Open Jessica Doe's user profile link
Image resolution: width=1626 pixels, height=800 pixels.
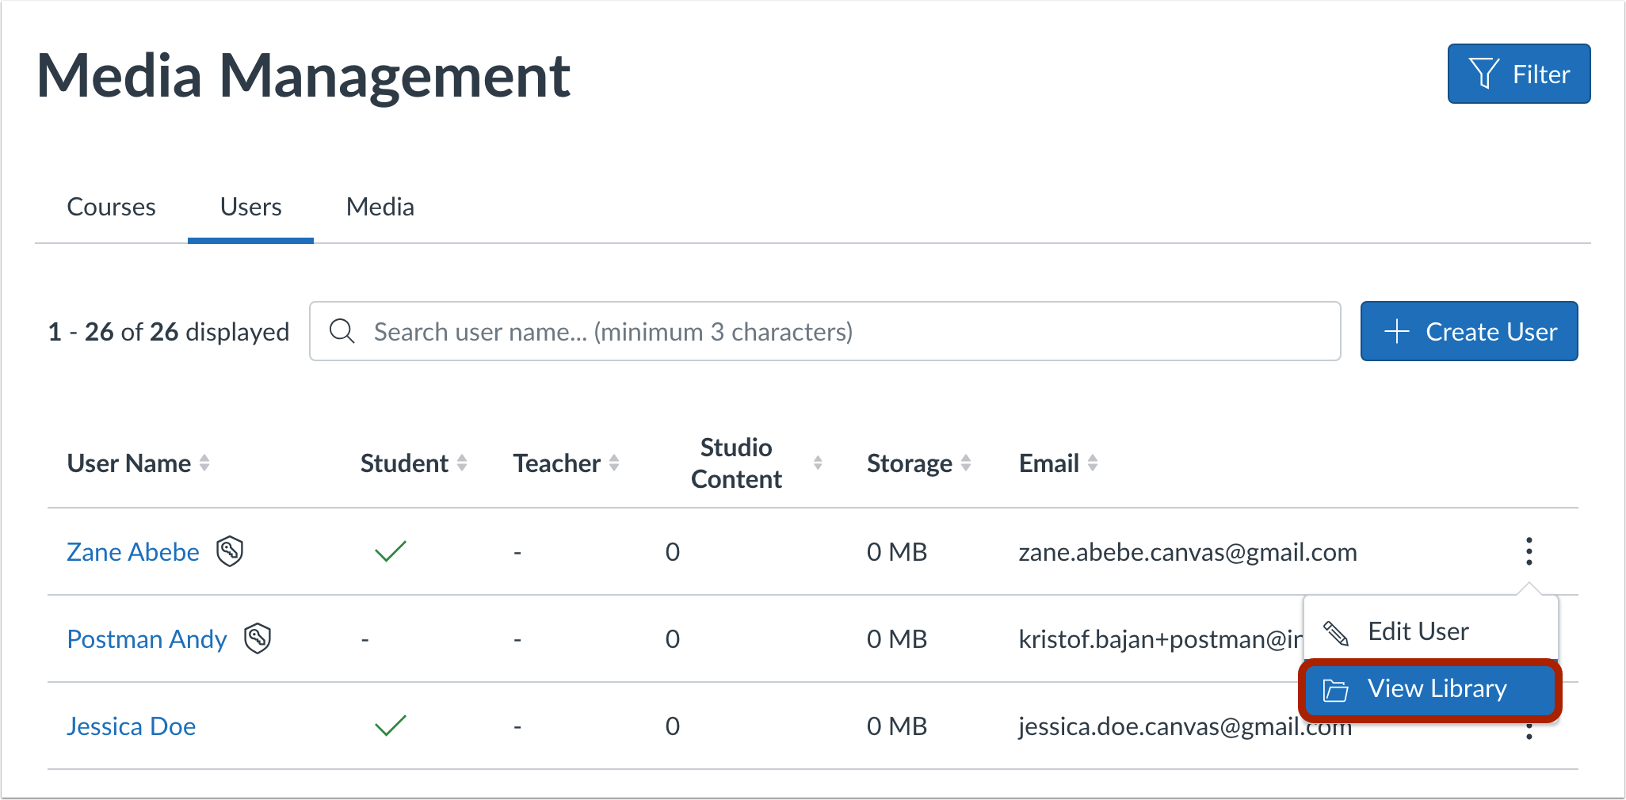tap(131, 726)
